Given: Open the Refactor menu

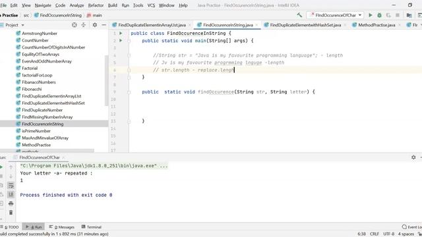Looking at the screenshot, I should pos(96,5).
